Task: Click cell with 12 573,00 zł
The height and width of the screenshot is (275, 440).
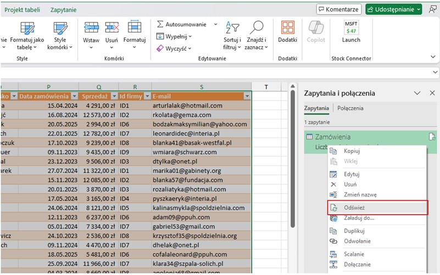Action: [99, 115]
